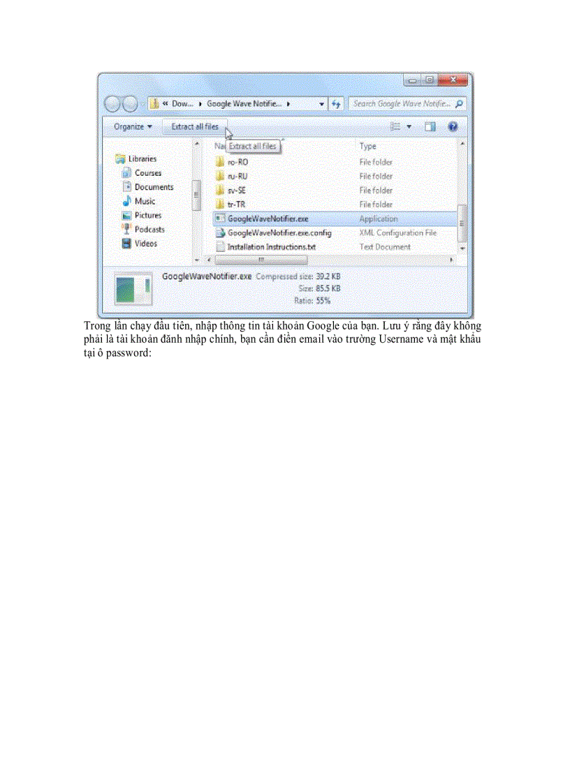
Task: Click the back navigation arrow
Action: tap(112, 103)
